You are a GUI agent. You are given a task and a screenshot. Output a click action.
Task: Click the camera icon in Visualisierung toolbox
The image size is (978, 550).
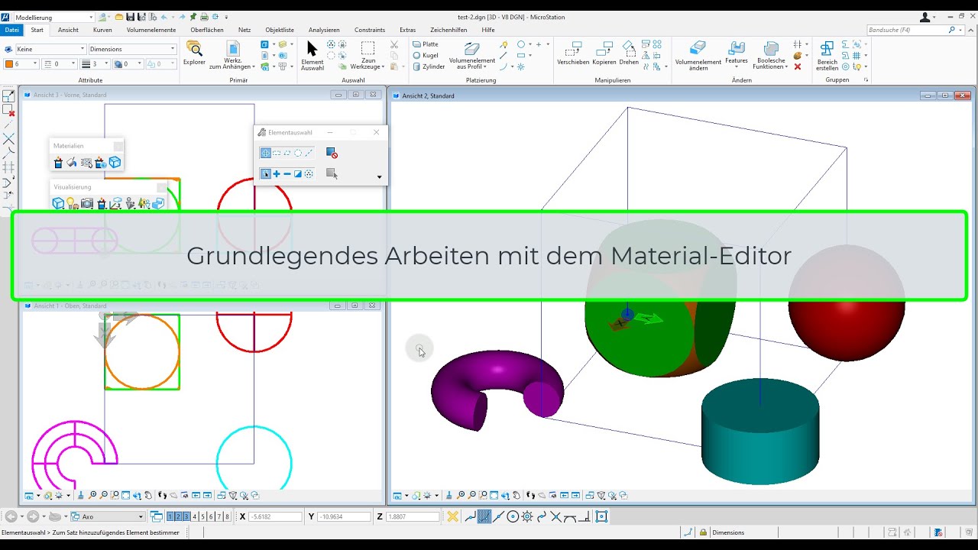(x=87, y=203)
